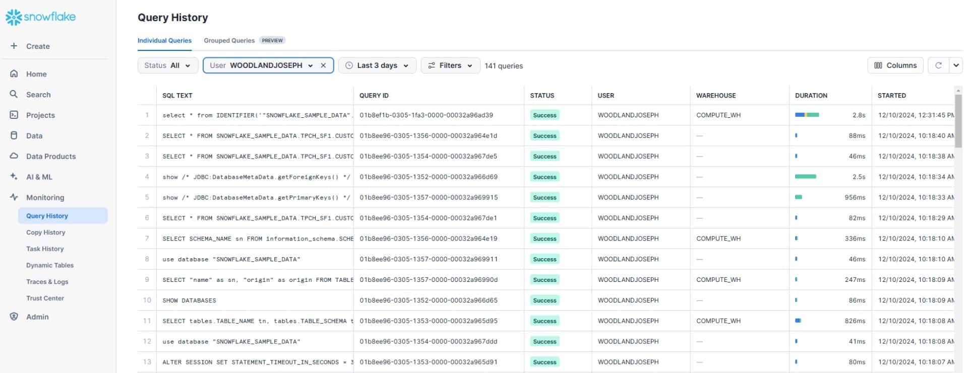Open the Status All dropdown
This screenshot has height=373, width=967.
pos(167,65)
